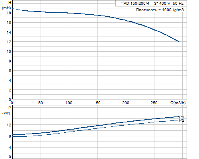
Task: Click the 150 tick on flow axis
Action: 97,103
